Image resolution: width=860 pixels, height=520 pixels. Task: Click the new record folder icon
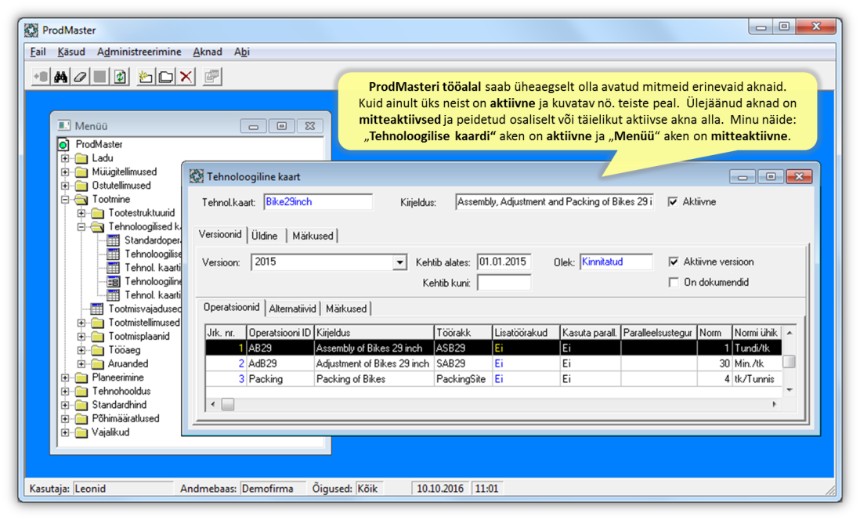coord(146,77)
